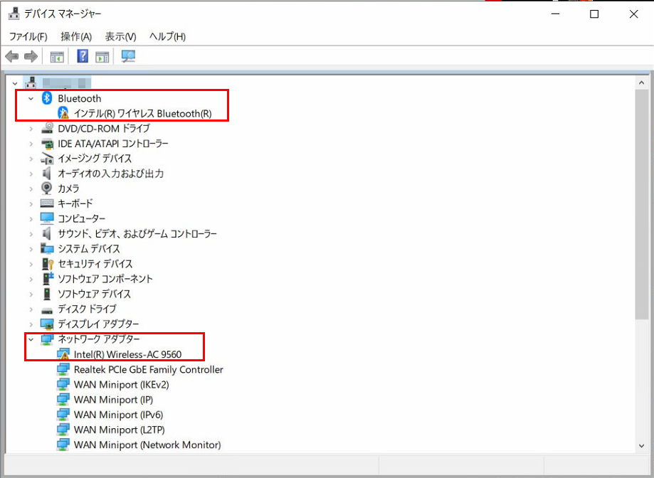Image resolution: width=654 pixels, height=478 pixels.
Task: Select WAN Miniport (IPv6)
Action: [118, 415]
